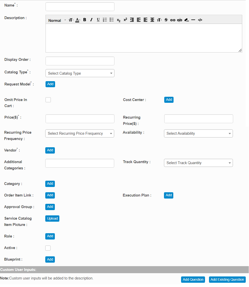Apply superscript formatting in the editor
The image size is (249, 287).
coord(125,20)
